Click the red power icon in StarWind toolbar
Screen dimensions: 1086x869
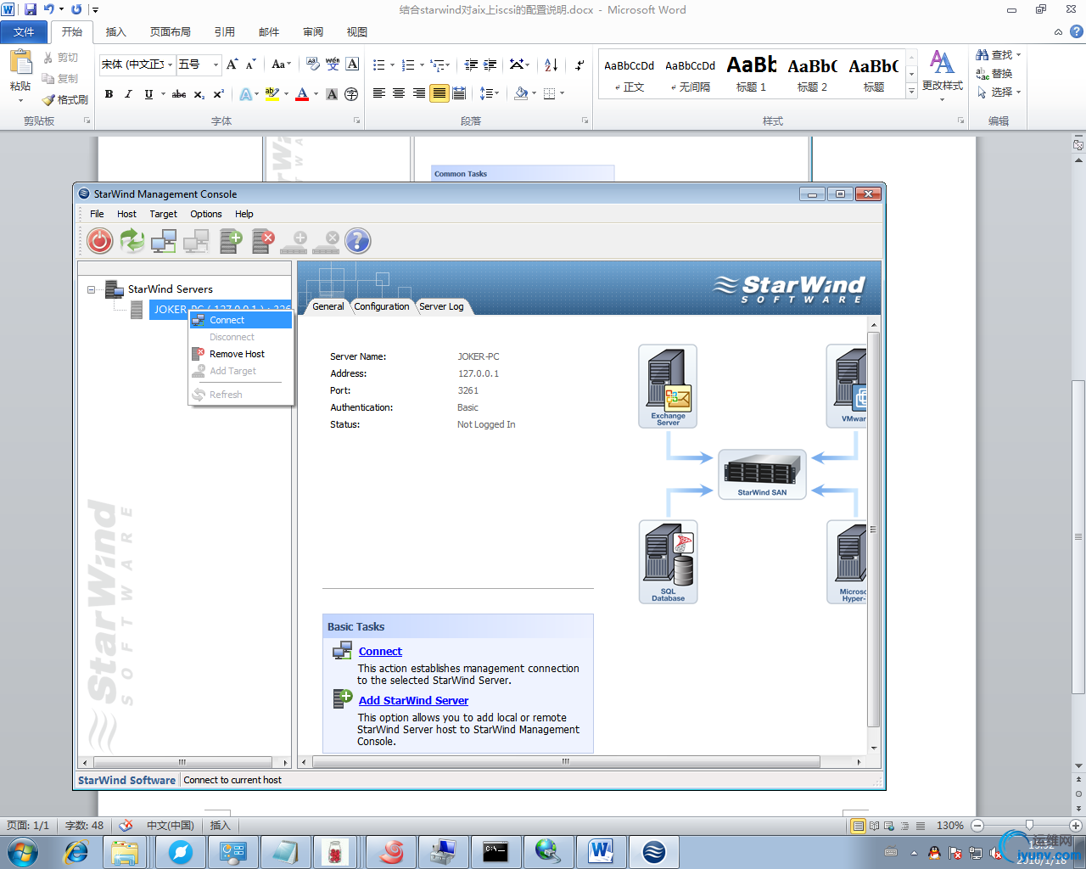[100, 241]
